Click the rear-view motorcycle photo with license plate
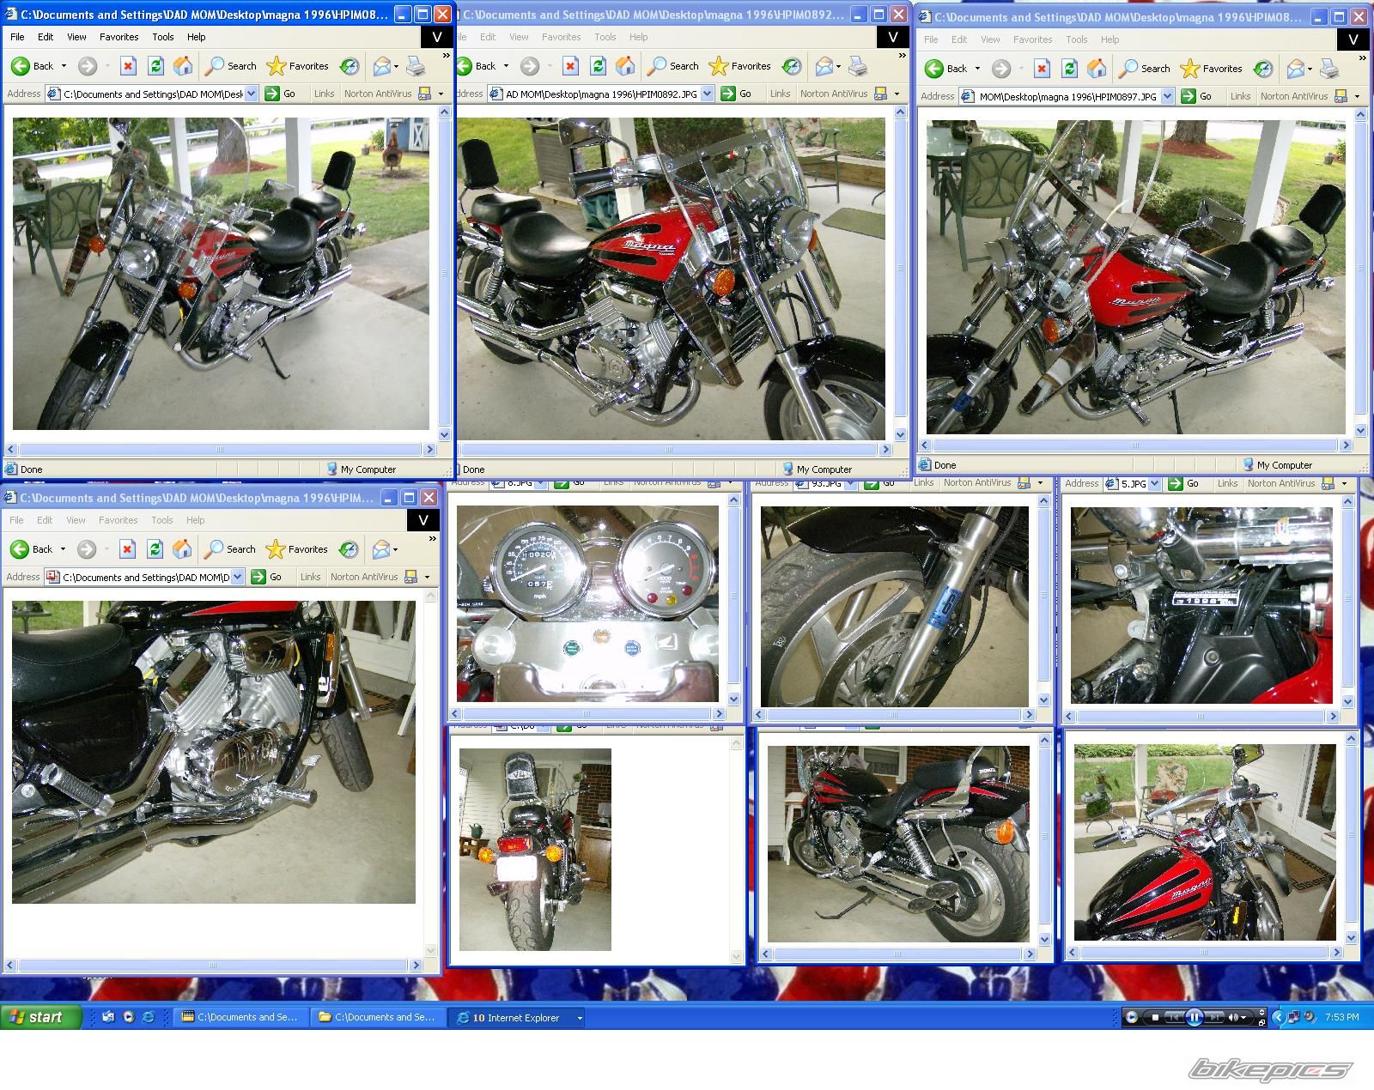 535,849
